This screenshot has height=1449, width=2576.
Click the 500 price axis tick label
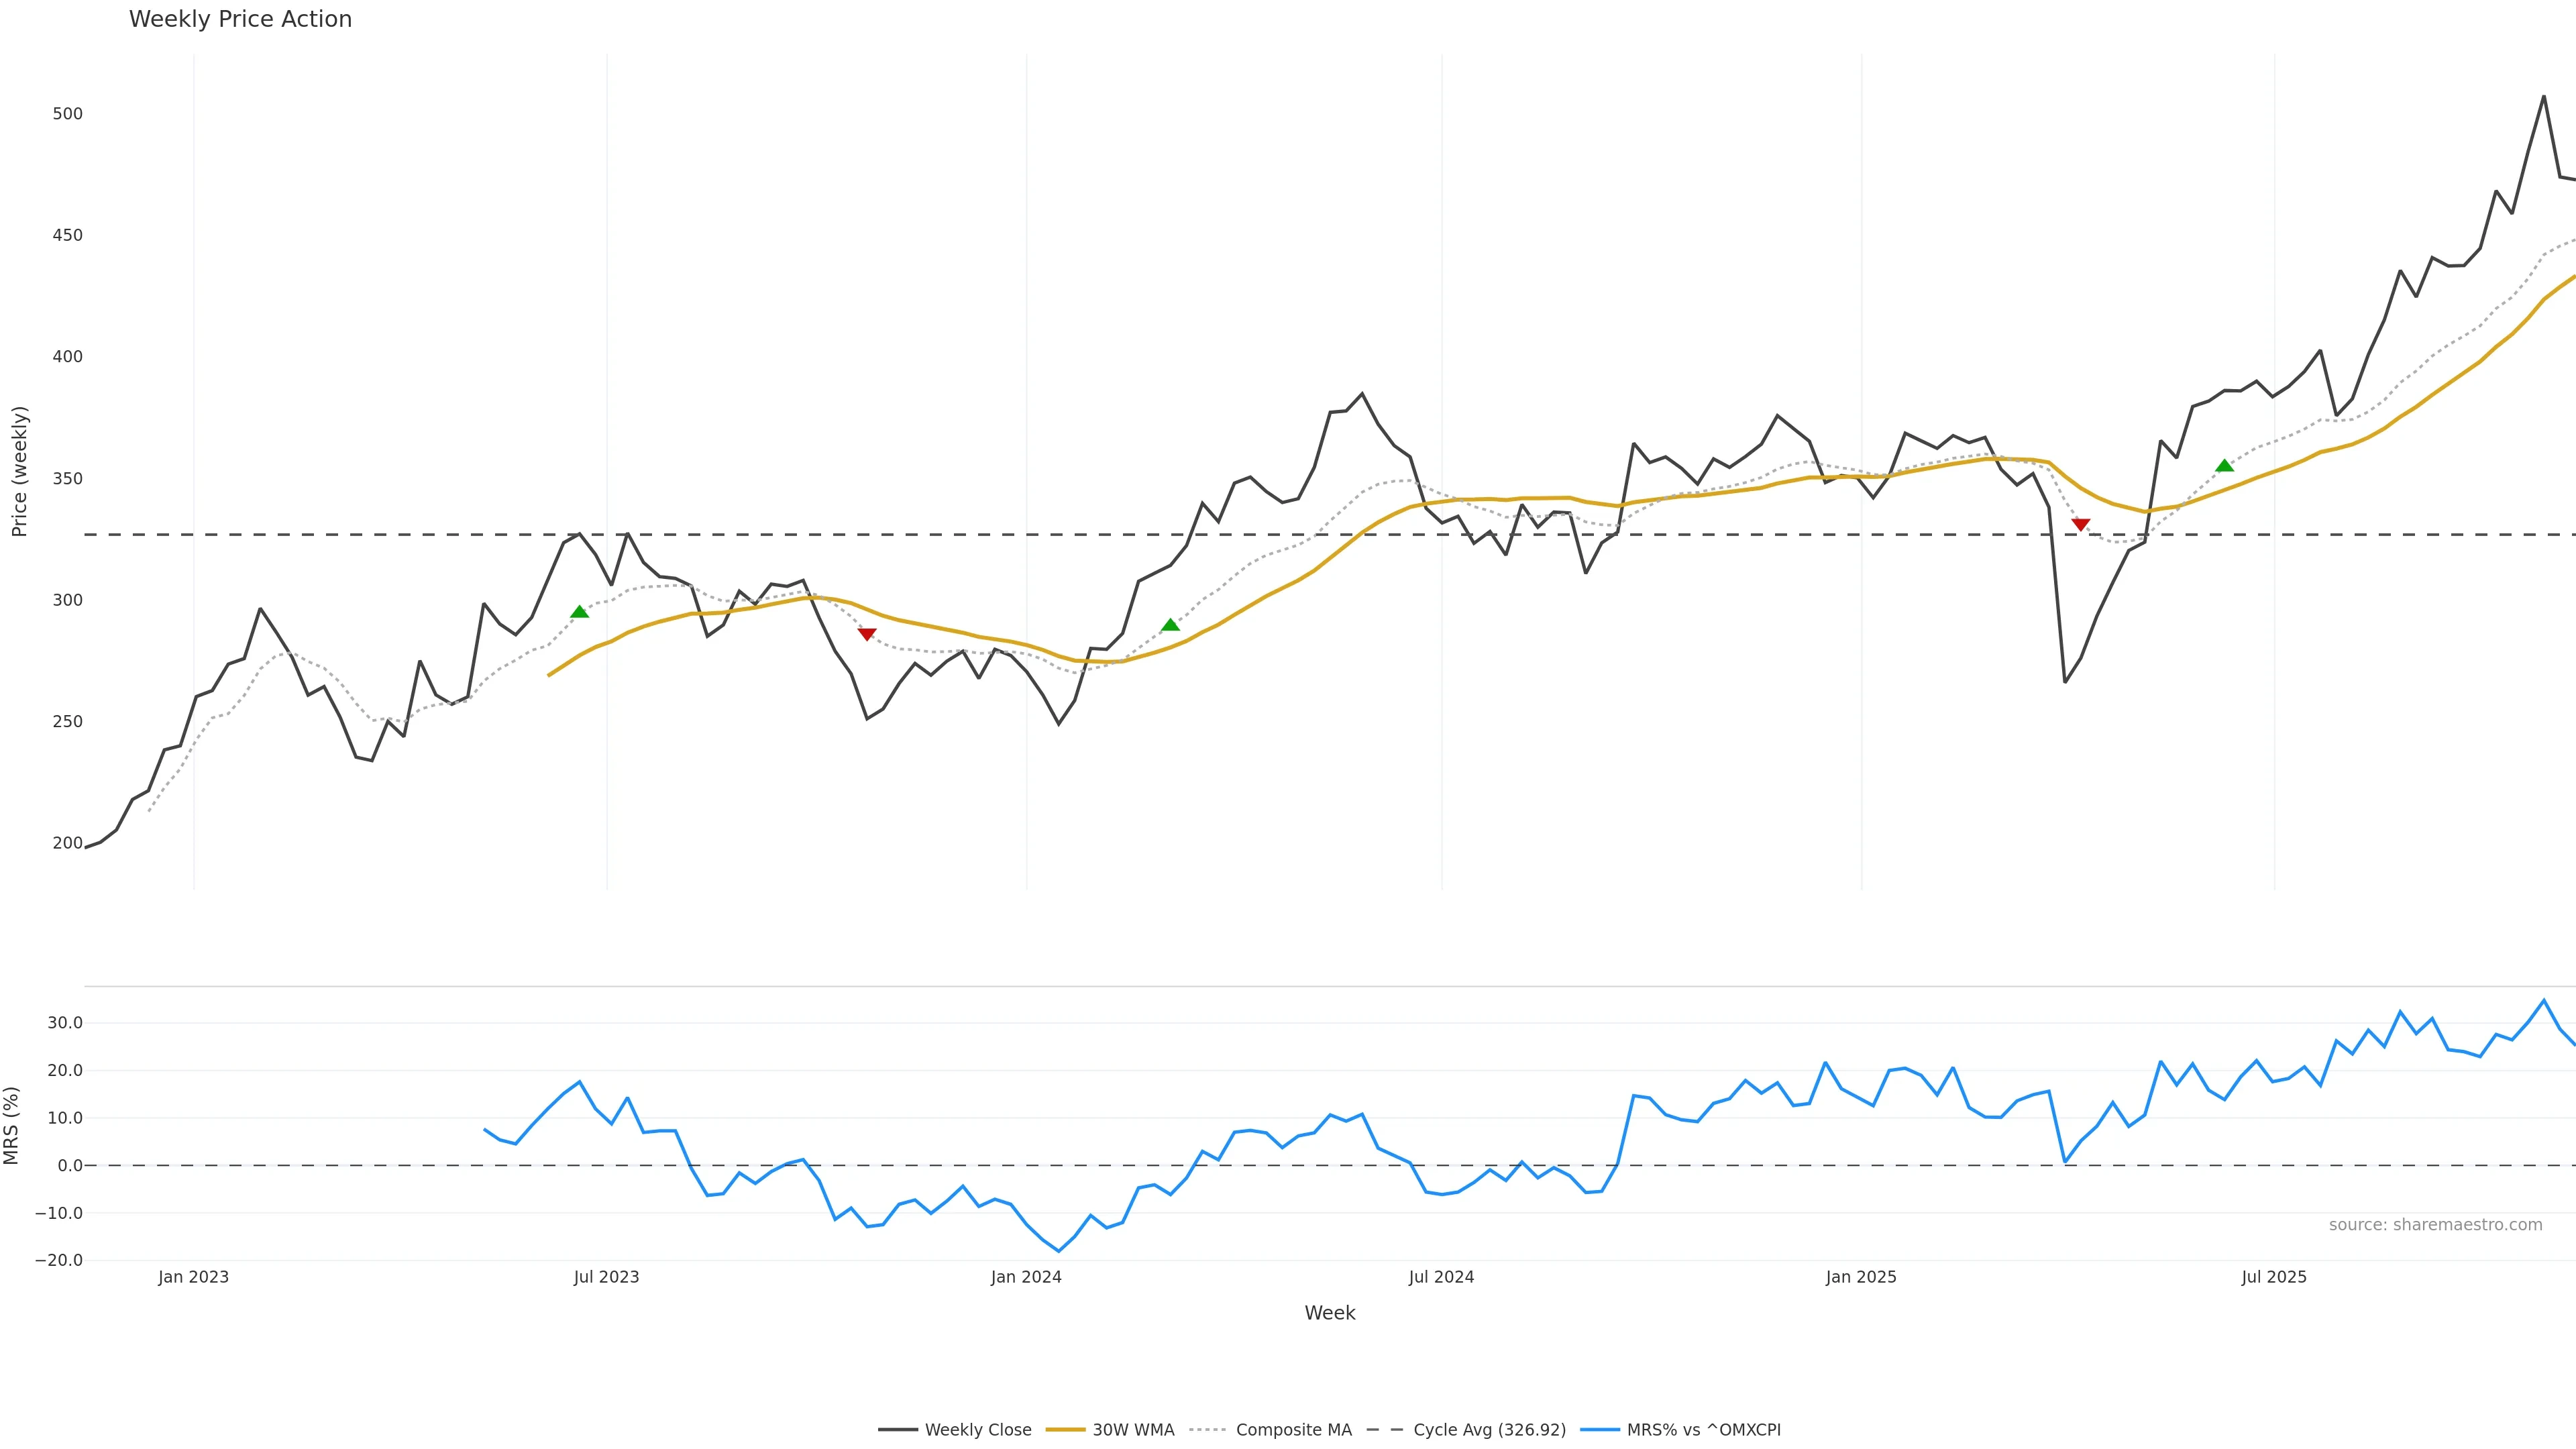68,114
